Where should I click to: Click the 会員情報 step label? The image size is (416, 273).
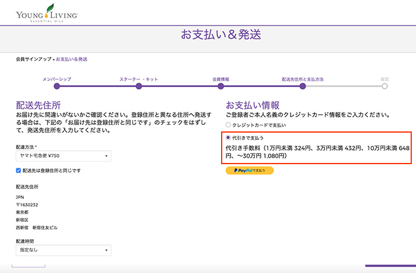(x=221, y=79)
